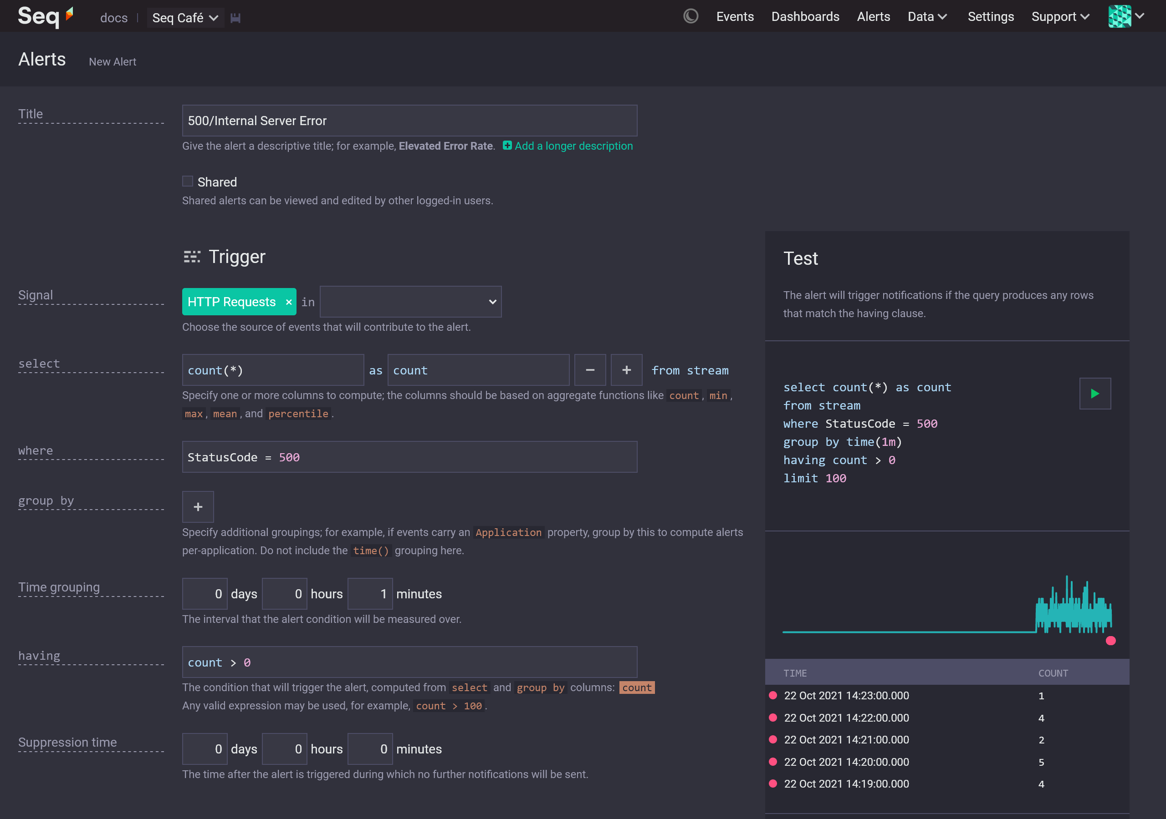Click the save workspace icon next to Seq Café
The width and height of the screenshot is (1166, 819).
(x=235, y=18)
